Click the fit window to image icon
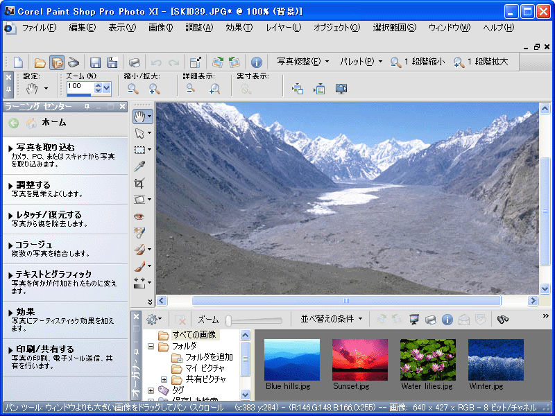 click(298, 89)
